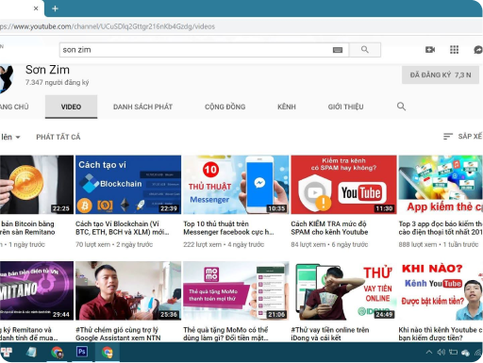Open the MoMo gift card thumbnail 21:06

(x=236, y=290)
